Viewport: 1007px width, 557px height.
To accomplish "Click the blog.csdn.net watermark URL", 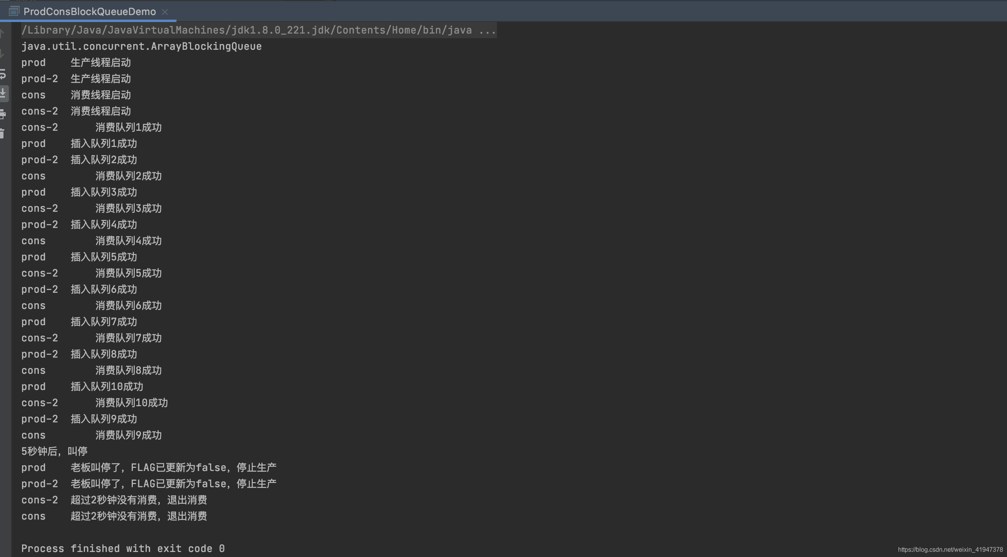I will (950, 550).
